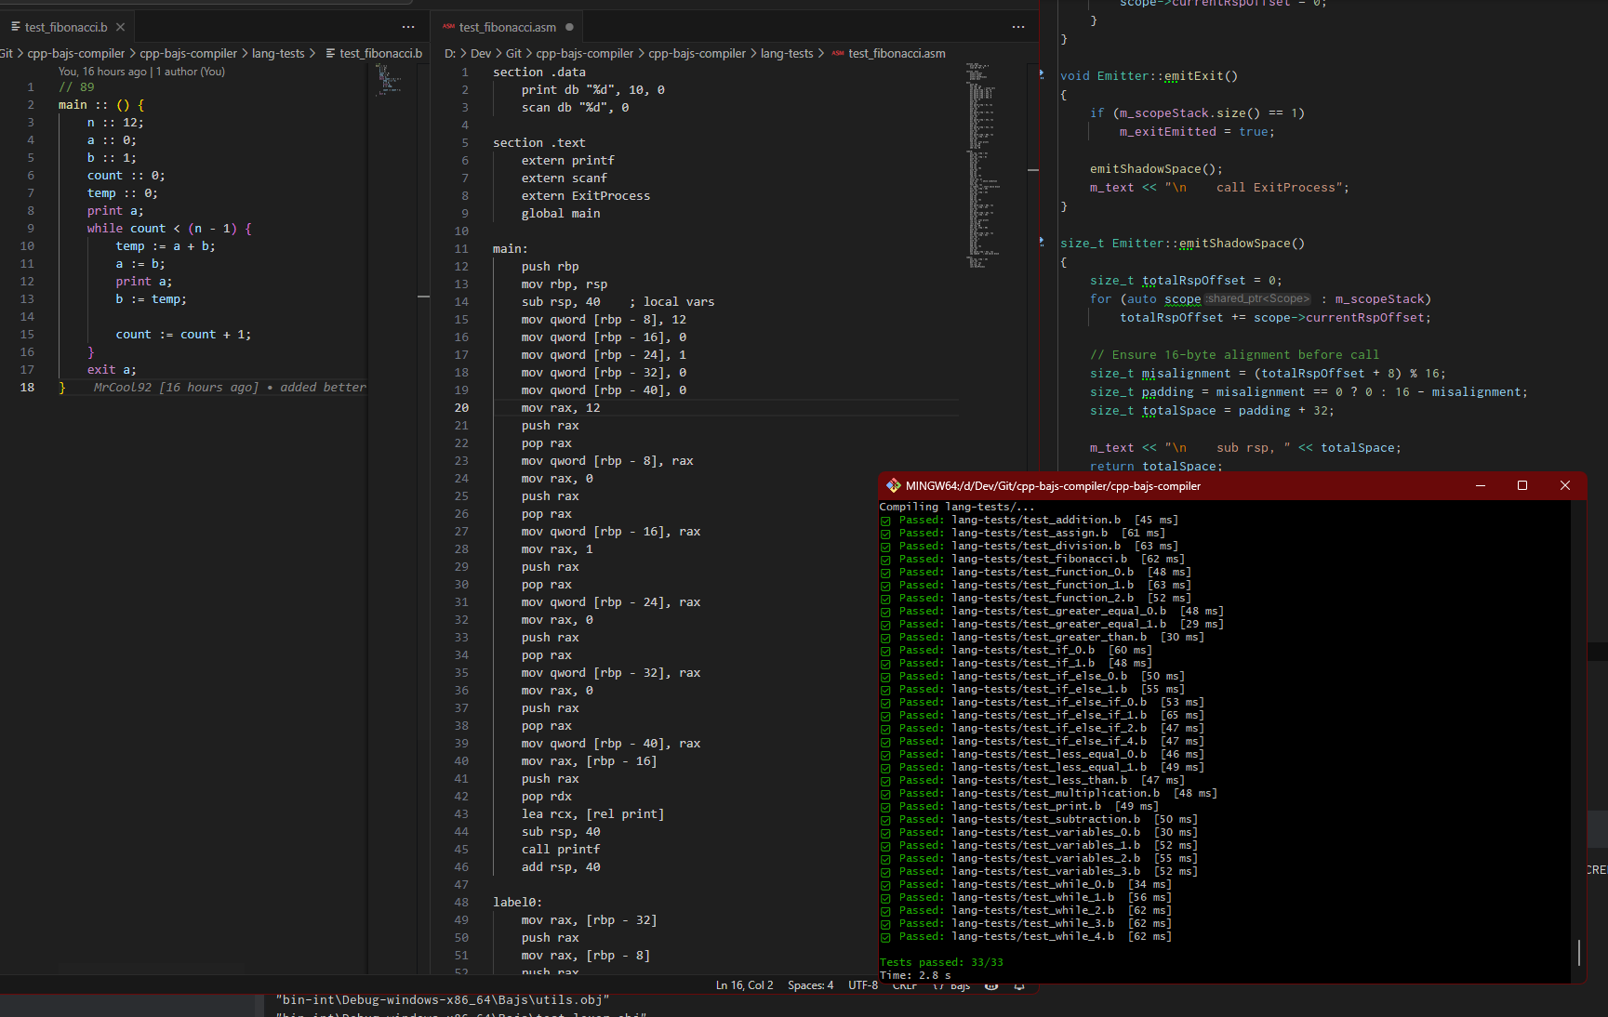Click 'global main' line in asm editor
This screenshot has height=1017, width=1608.
[x=561, y=214]
